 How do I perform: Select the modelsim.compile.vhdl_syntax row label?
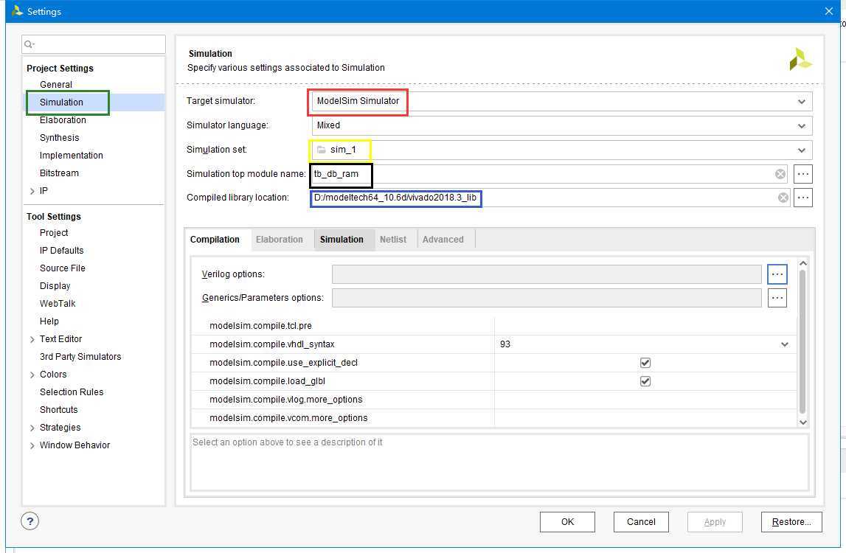point(272,344)
